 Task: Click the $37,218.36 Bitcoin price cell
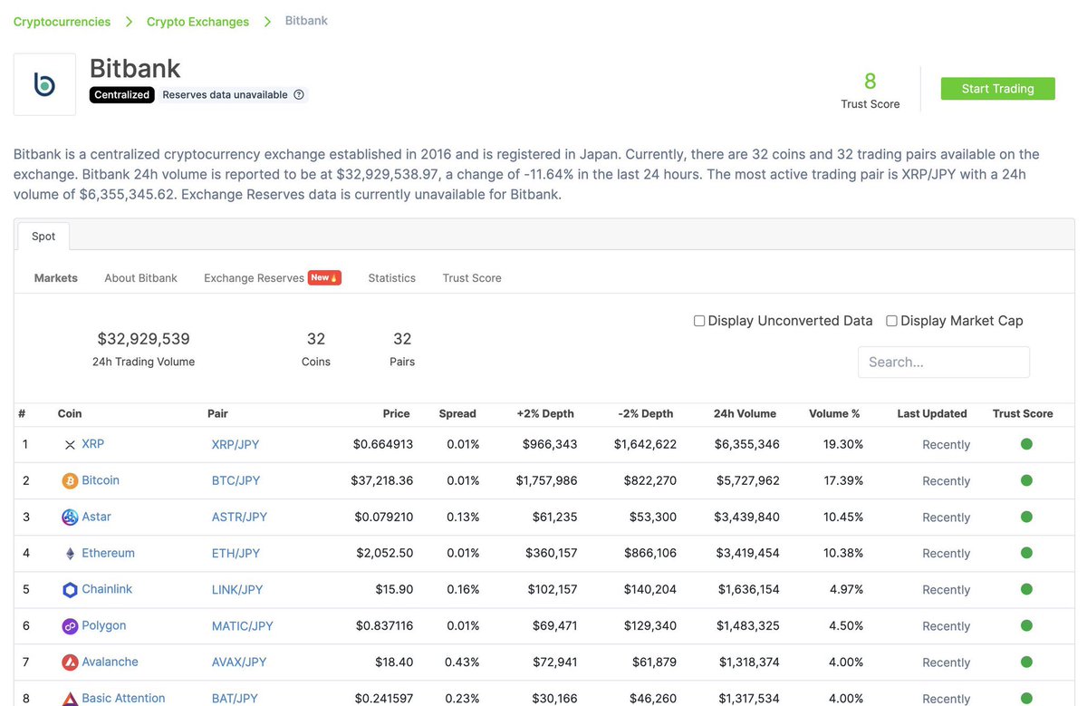(382, 481)
